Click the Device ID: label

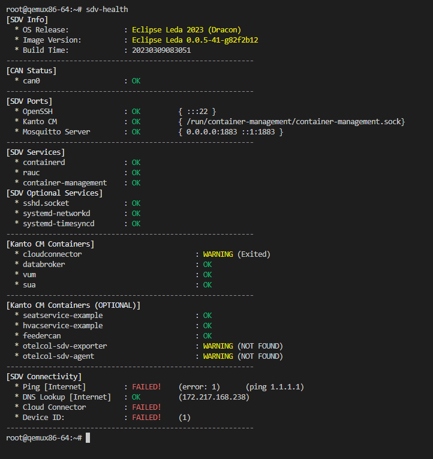pos(44,418)
